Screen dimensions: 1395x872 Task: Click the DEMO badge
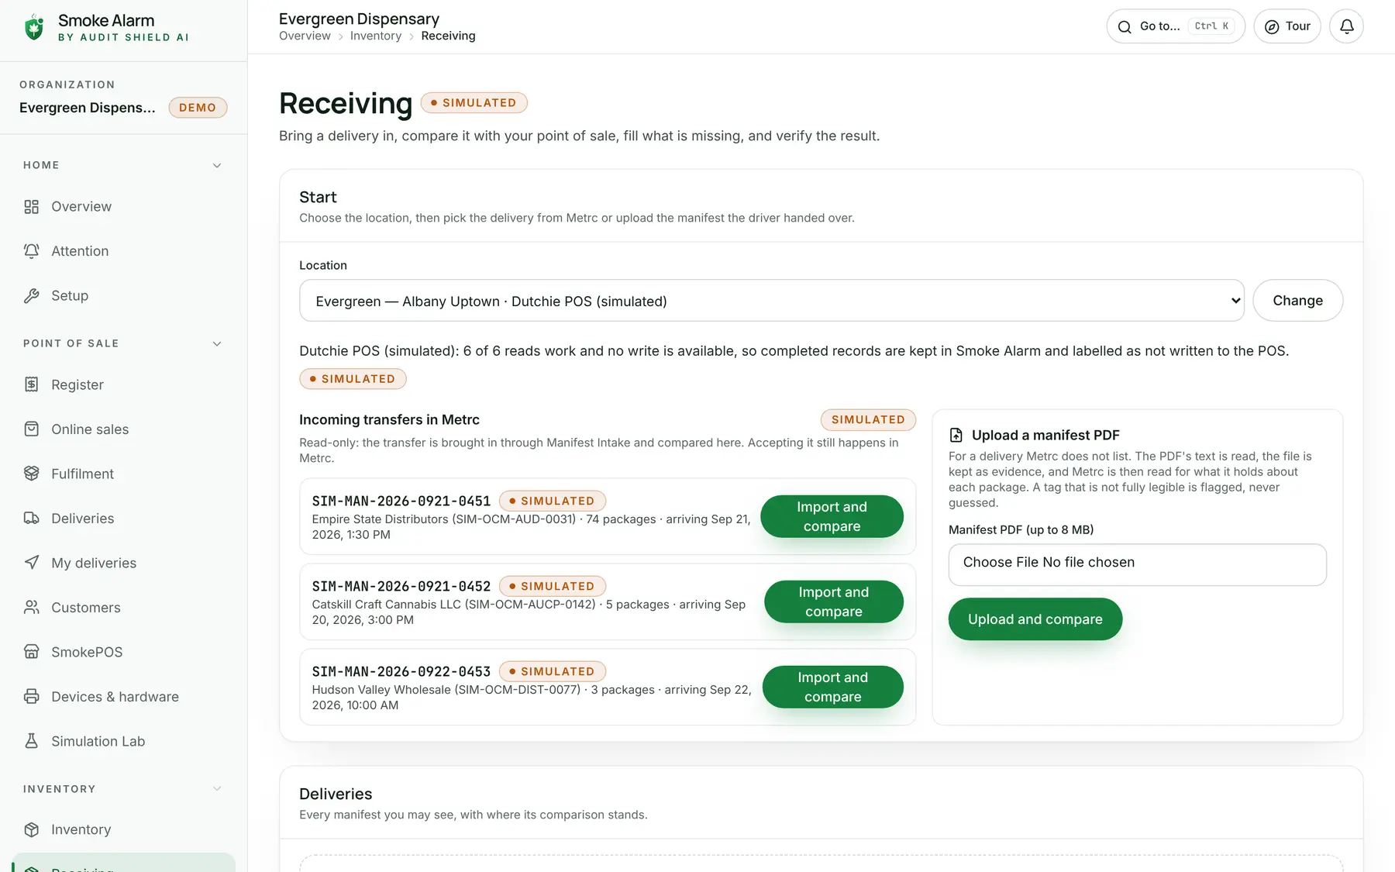(x=198, y=108)
